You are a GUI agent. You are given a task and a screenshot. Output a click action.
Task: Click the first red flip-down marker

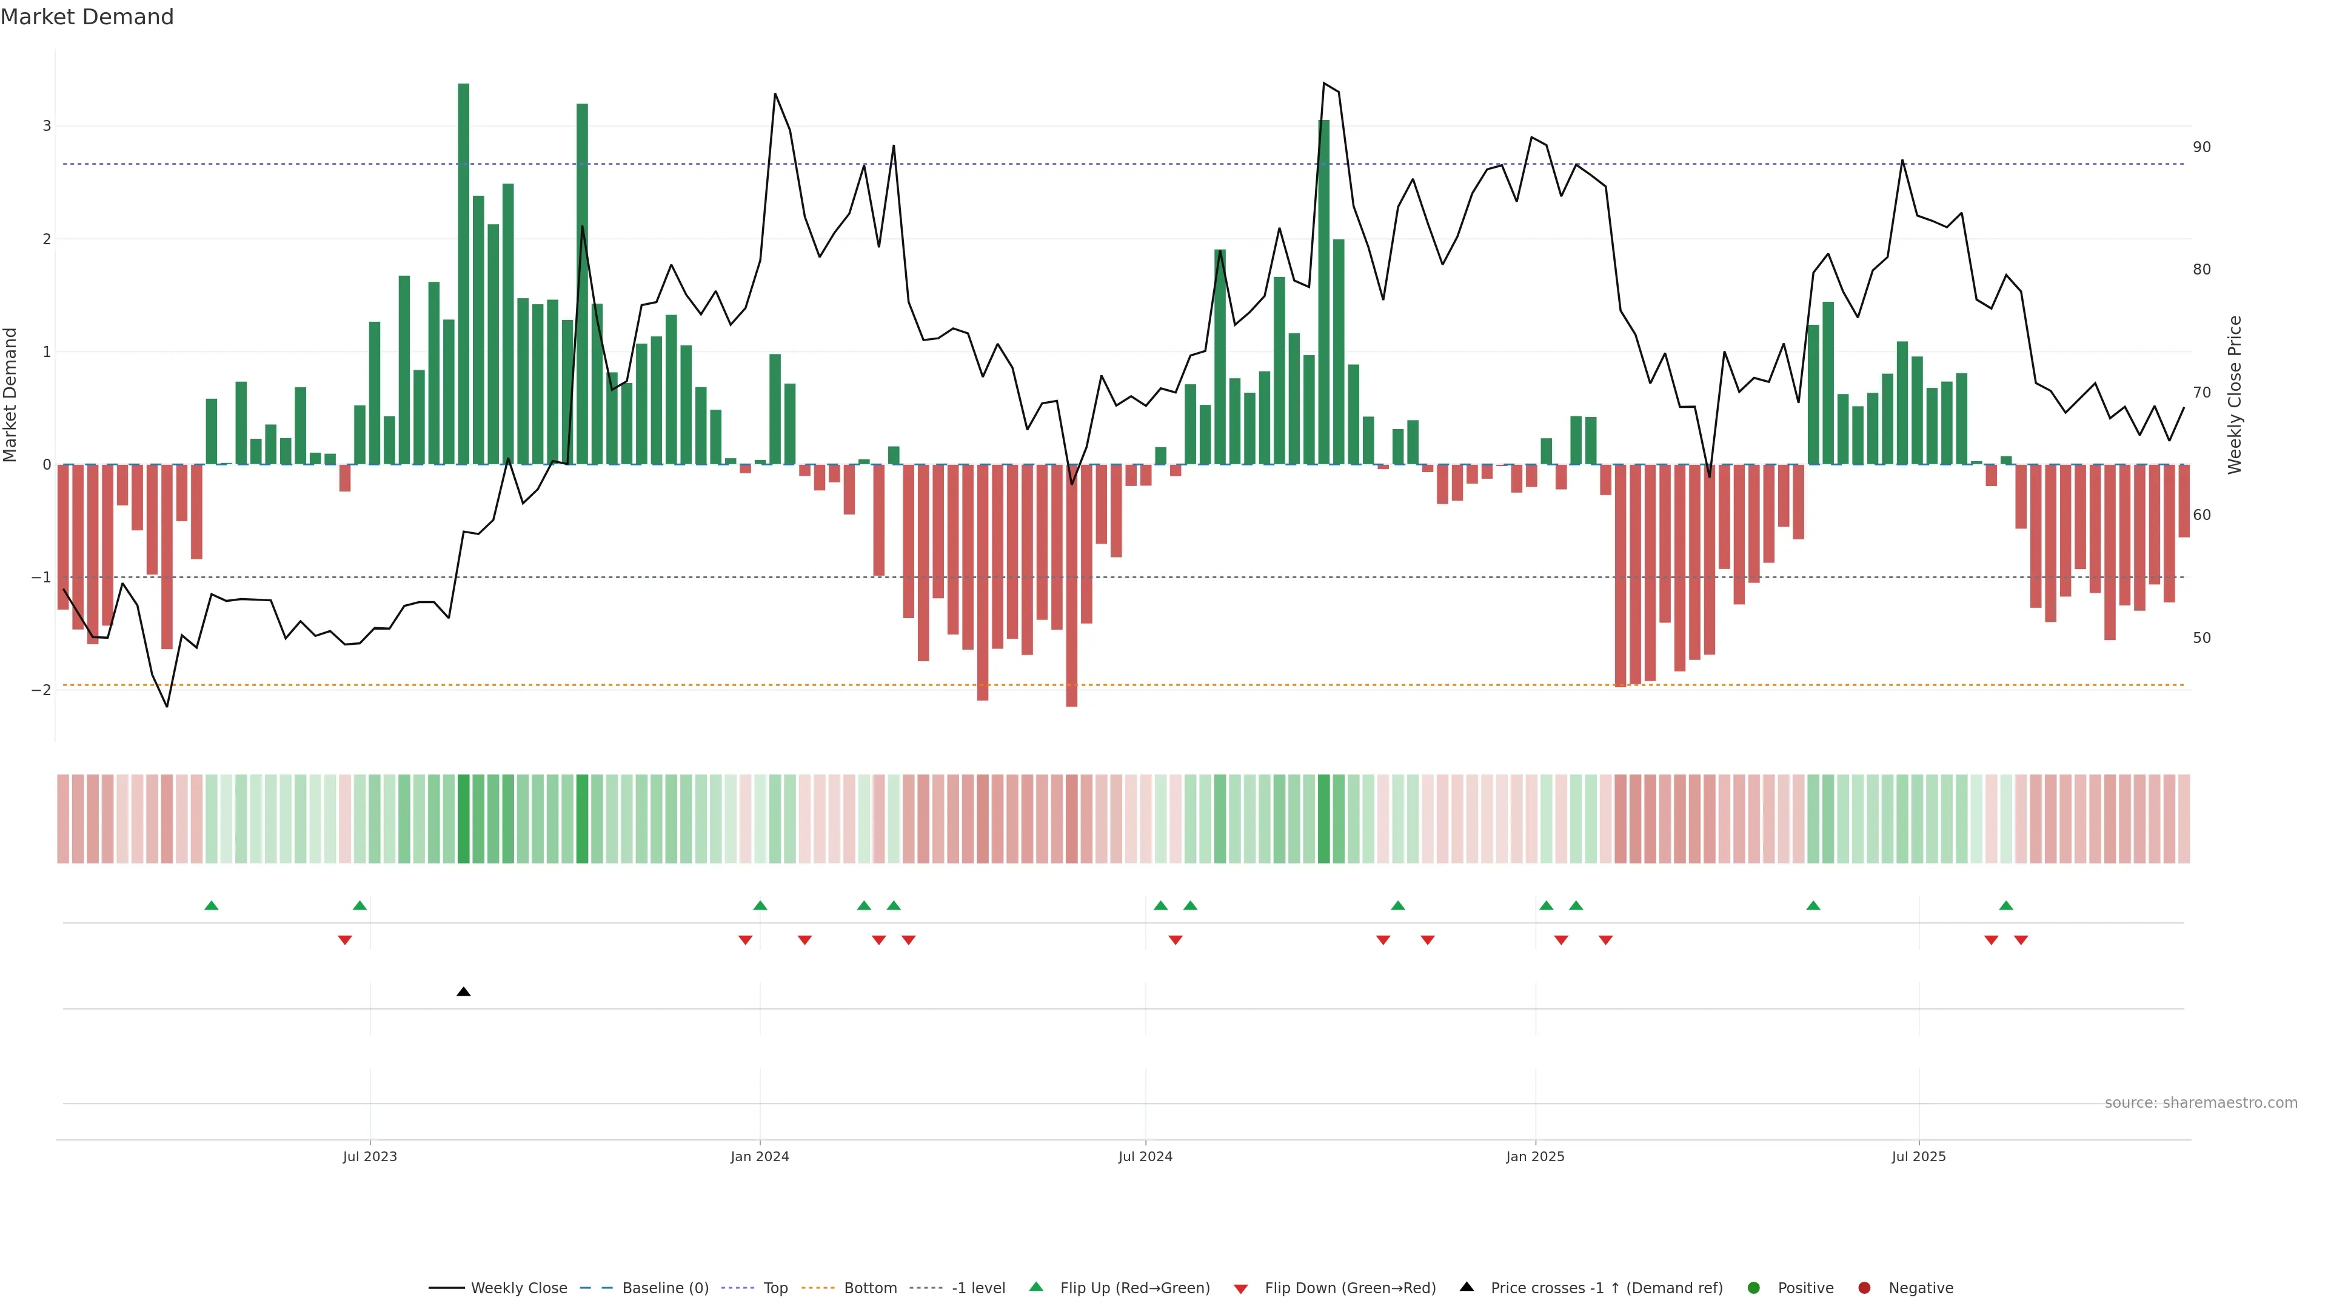tap(344, 941)
